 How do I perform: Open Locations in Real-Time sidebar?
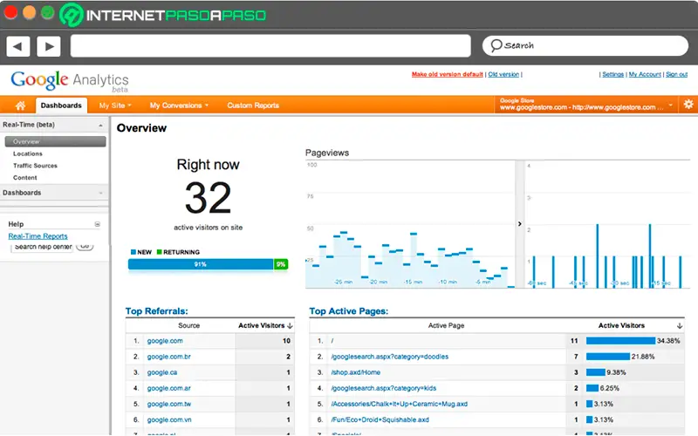pyautogui.click(x=28, y=153)
